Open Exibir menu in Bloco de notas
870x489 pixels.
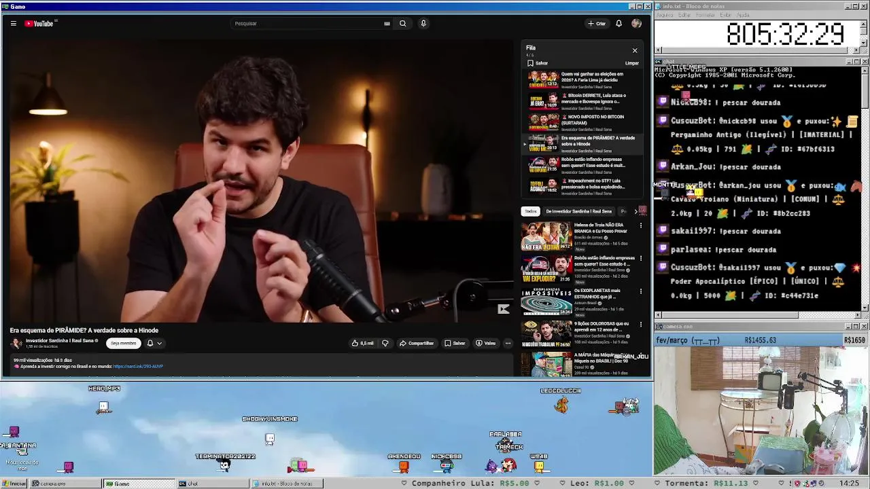[x=726, y=15]
